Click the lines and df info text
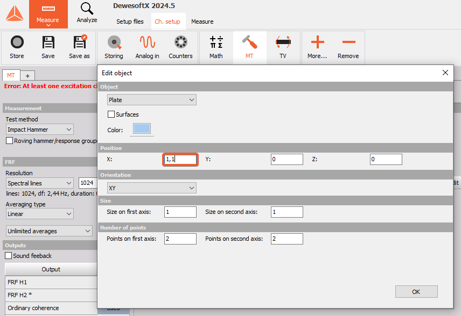 tap(52, 193)
